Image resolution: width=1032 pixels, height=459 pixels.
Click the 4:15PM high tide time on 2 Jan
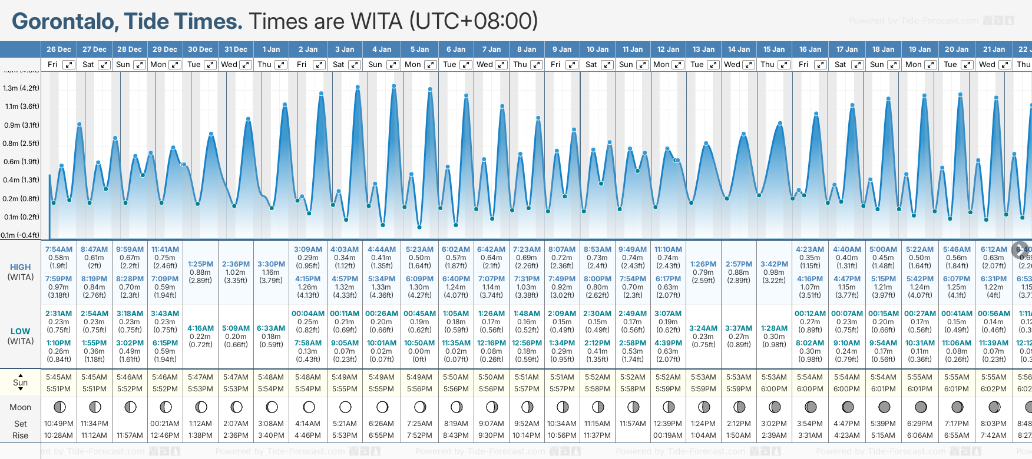307,279
